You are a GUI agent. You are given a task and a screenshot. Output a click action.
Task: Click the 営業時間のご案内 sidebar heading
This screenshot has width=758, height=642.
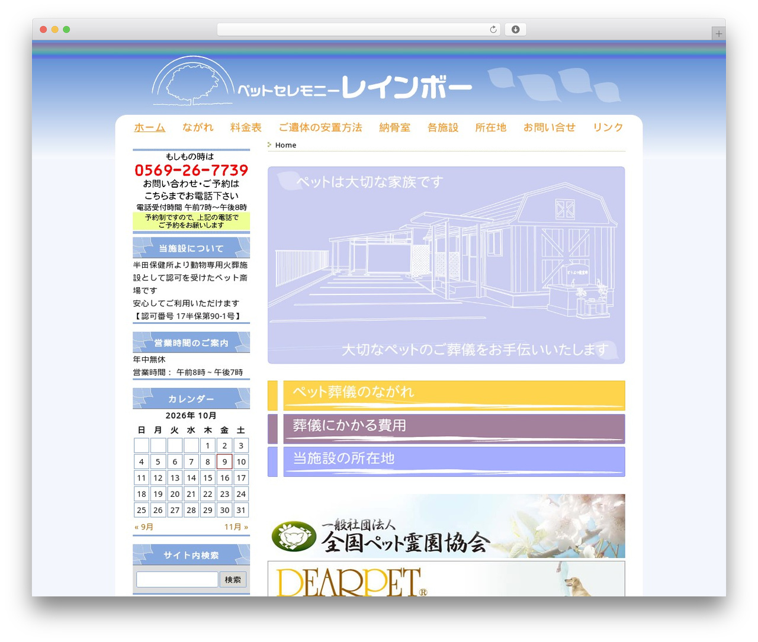[191, 343]
